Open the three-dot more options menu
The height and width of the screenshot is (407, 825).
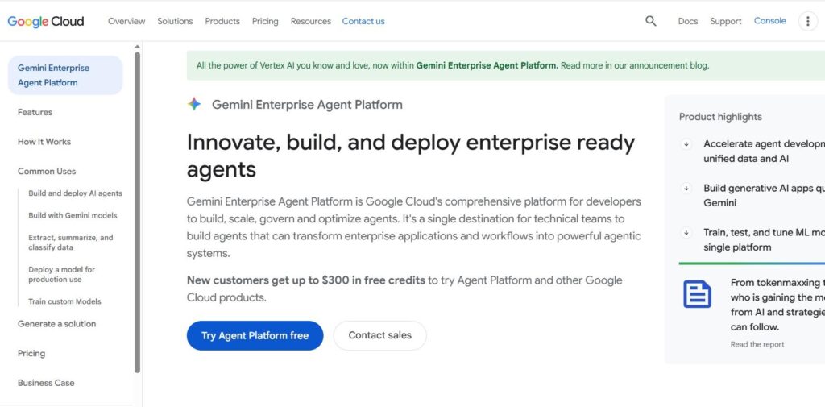808,21
